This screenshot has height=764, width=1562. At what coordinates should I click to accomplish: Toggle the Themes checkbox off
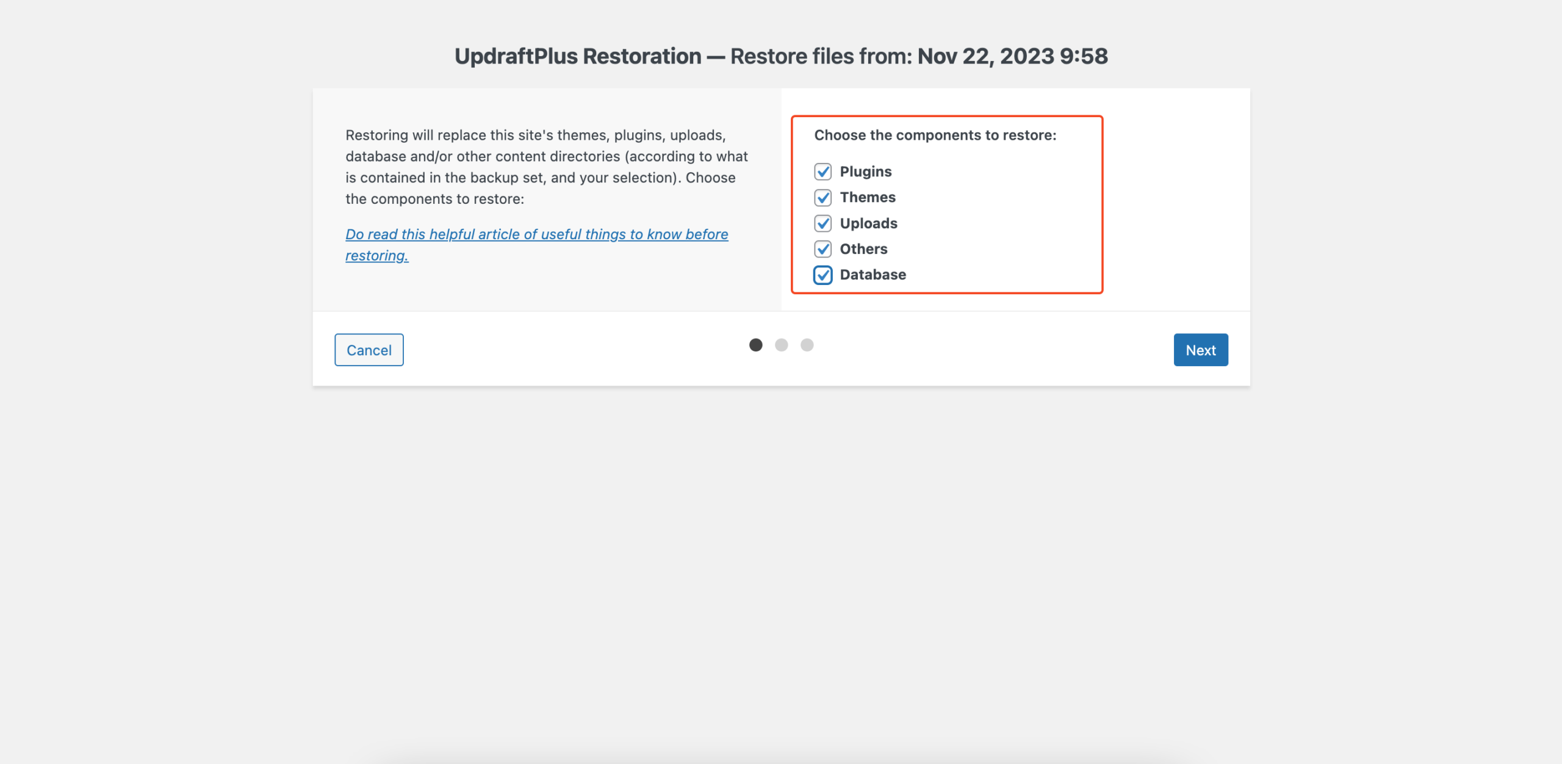(x=822, y=198)
